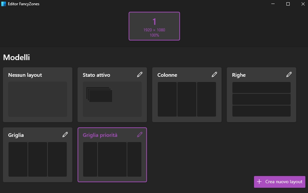Screen dimensions: 308x193
Task: Select monitor 1 (1920 × 1080)
Action: [x=154, y=26]
